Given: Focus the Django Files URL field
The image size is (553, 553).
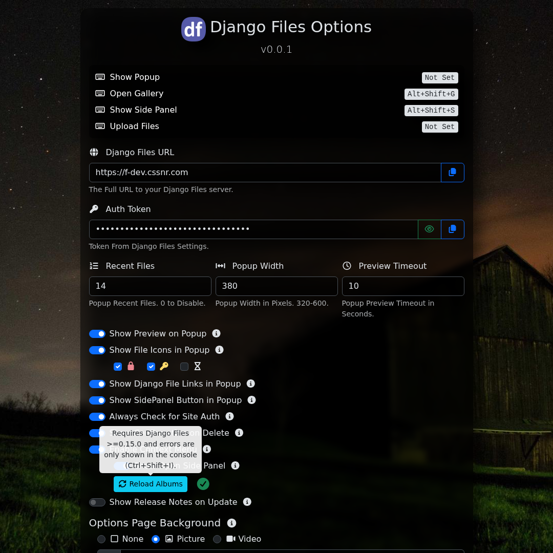Looking at the screenshot, I should point(265,173).
